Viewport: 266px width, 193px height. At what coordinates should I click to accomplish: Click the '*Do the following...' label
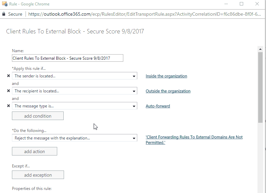29,131
